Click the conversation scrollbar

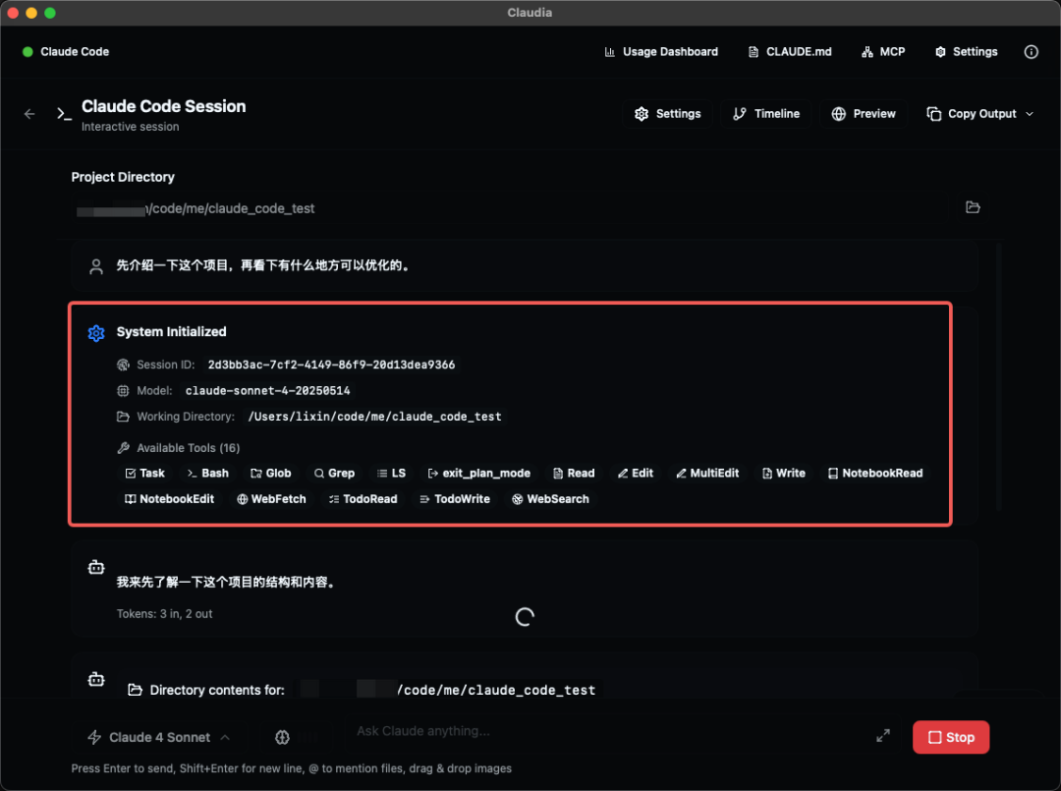click(998, 376)
